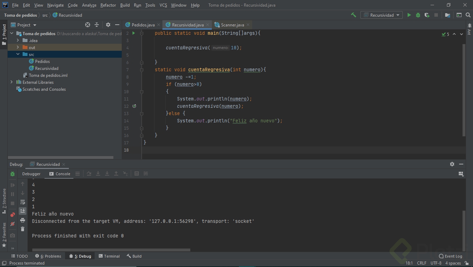Open the Refactor menu
Viewport: 473px width, 267px height.
[x=108, y=5]
